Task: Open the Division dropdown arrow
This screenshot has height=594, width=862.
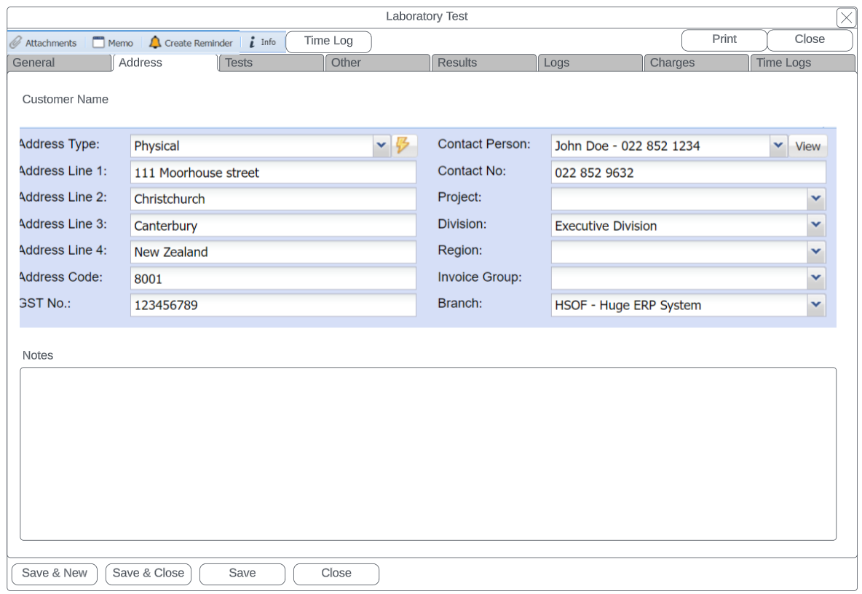Action: coord(816,226)
